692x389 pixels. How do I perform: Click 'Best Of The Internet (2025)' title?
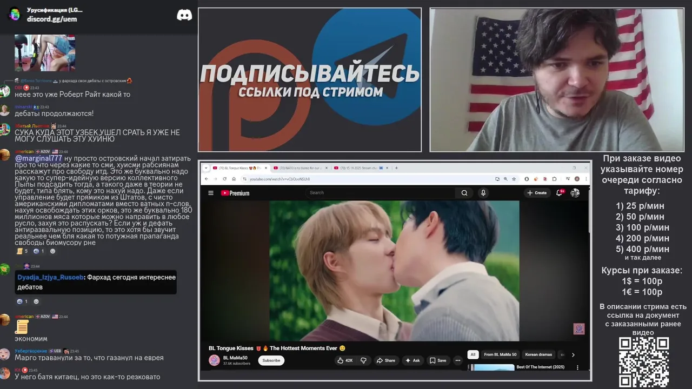point(540,367)
